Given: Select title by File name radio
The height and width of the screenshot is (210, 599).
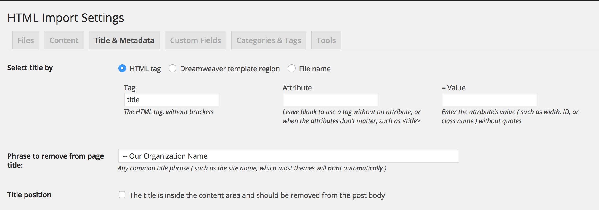Looking at the screenshot, I should click(292, 68).
